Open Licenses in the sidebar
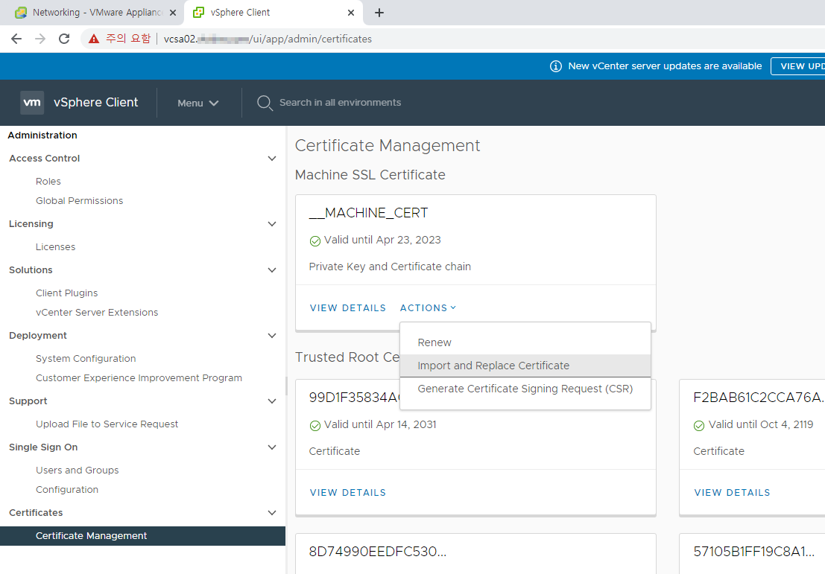The height and width of the screenshot is (574, 825). 55,247
